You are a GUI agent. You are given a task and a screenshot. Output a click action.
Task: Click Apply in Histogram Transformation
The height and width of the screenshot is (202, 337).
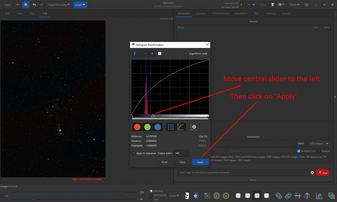pos(200,162)
